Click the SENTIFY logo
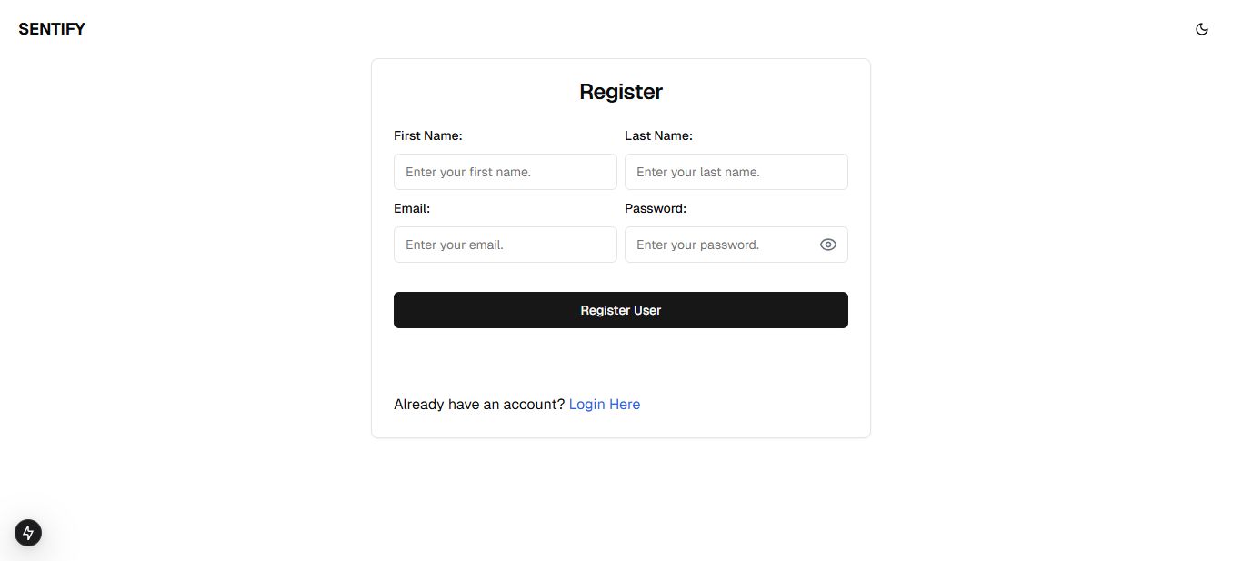This screenshot has height=561, width=1242. 52,29
